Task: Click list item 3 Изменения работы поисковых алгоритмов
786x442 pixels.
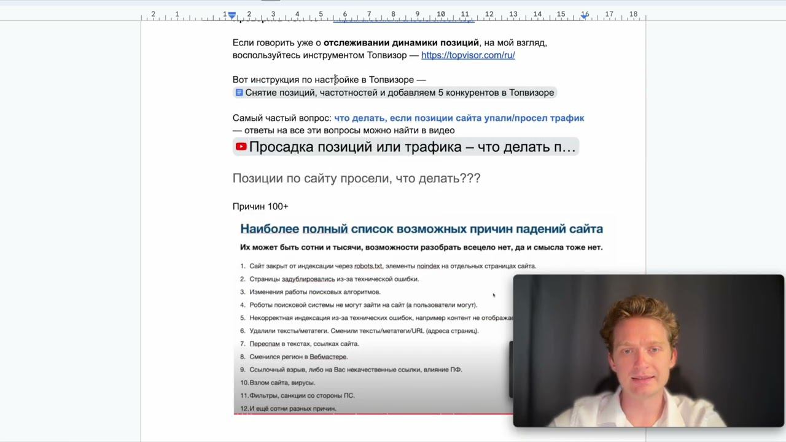Action: tap(310, 292)
